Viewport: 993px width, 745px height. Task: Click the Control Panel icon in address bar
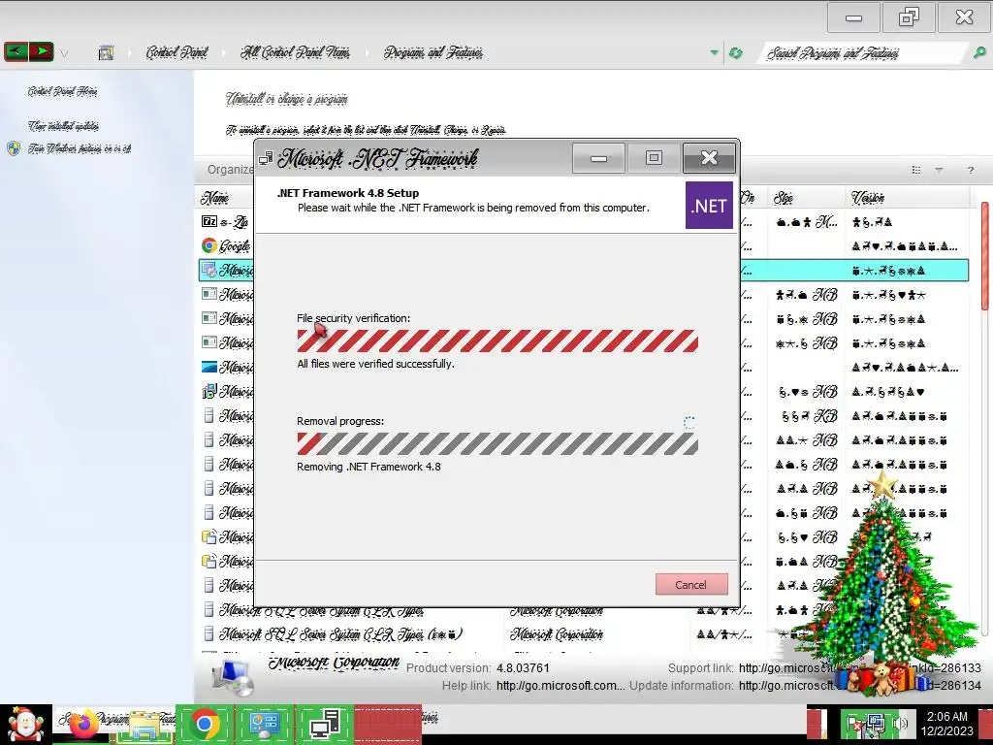click(107, 52)
